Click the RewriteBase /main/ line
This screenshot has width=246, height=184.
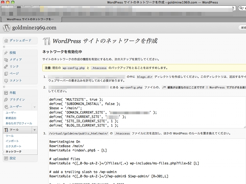click(x=66, y=146)
